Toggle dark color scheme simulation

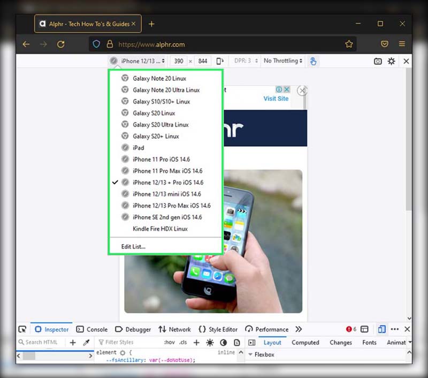(223, 343)
